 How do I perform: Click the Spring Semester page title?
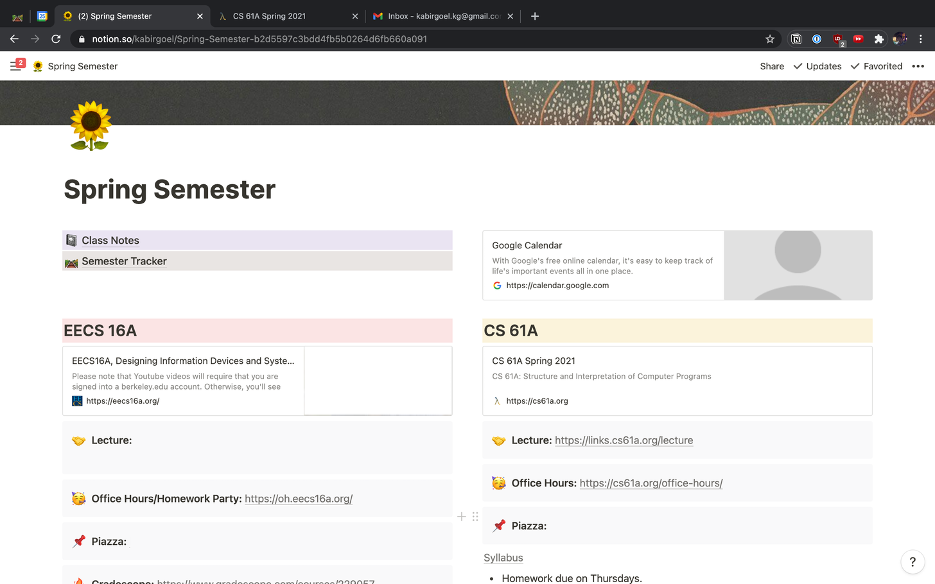pos(170,189)
